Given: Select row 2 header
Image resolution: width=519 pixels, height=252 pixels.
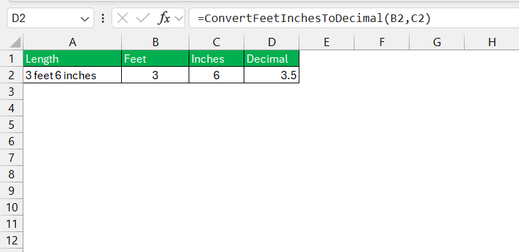Looking at the screenshot, I should tap(12, 75).
